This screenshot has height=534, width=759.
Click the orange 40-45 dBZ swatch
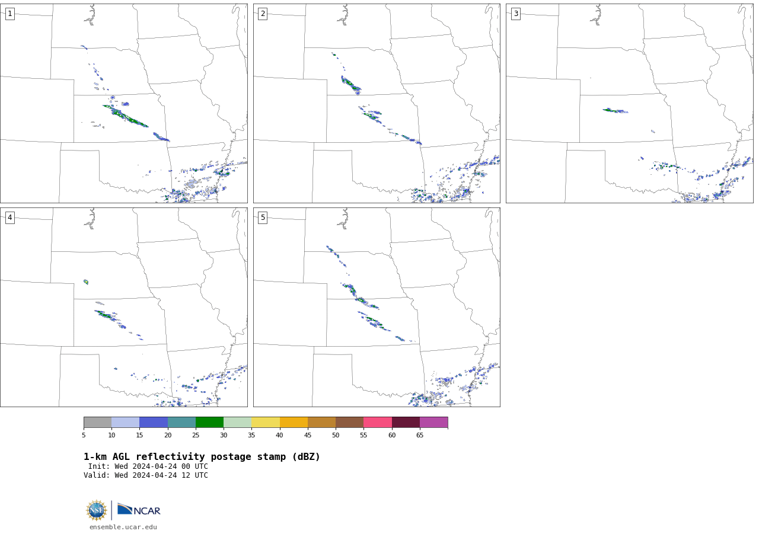point(294,422)
